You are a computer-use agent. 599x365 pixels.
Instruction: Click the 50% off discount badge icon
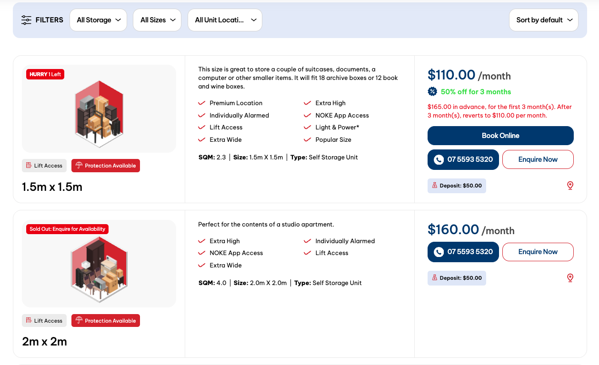432,92
